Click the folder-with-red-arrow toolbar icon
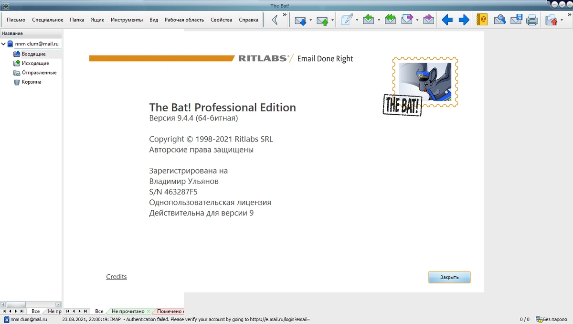 tap(552, 20)
